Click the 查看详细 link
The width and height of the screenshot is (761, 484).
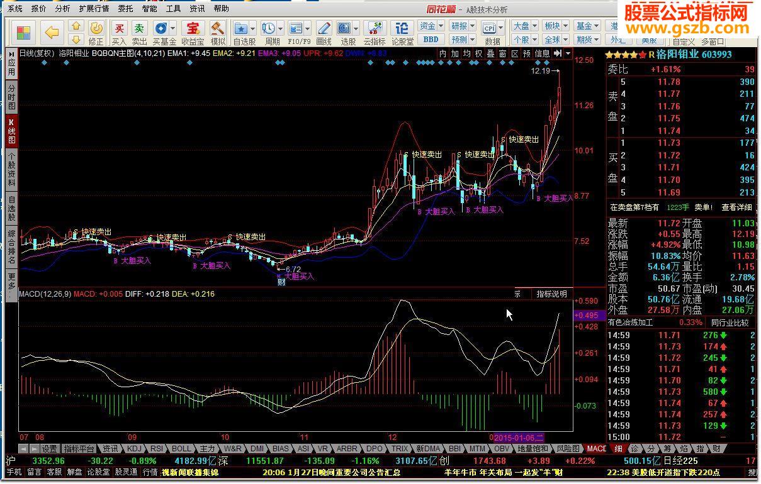point(736,207)
